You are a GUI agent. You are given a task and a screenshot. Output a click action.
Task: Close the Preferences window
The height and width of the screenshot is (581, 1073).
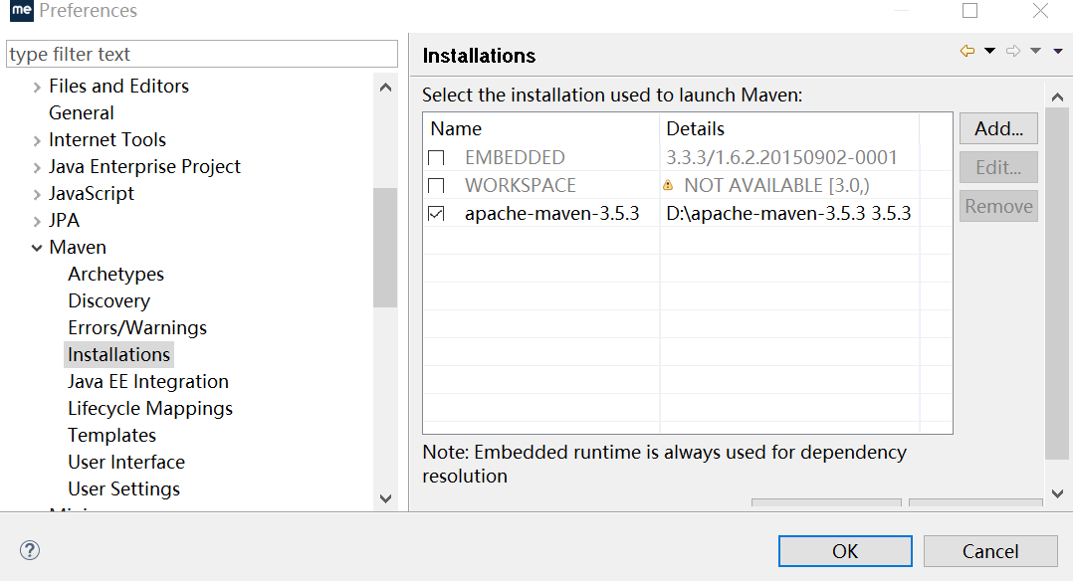coord(1040,10)
